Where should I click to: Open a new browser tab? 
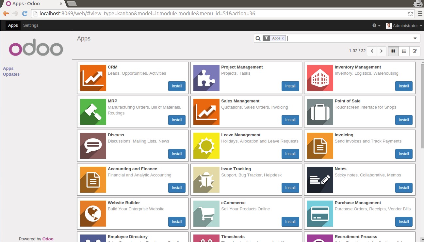[x=72, y=4]
